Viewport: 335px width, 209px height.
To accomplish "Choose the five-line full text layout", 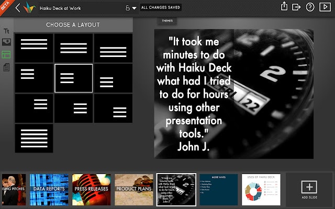I will coord(34,138).
